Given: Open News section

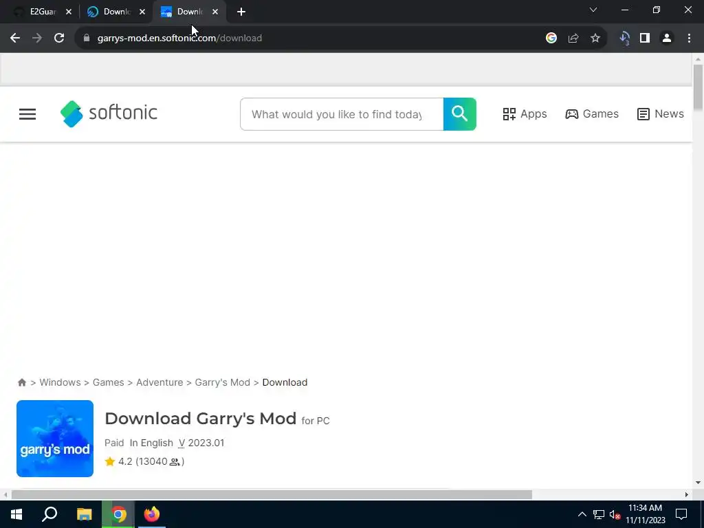Looking at the screenshot, I should click(661, 114).
